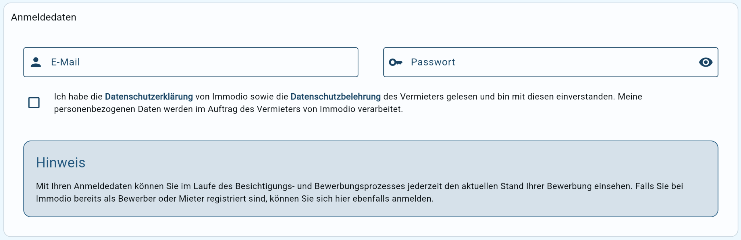741x240 pixels.
Task: Tick the privacy consent checkbox
Action: (x=34, y=102)
